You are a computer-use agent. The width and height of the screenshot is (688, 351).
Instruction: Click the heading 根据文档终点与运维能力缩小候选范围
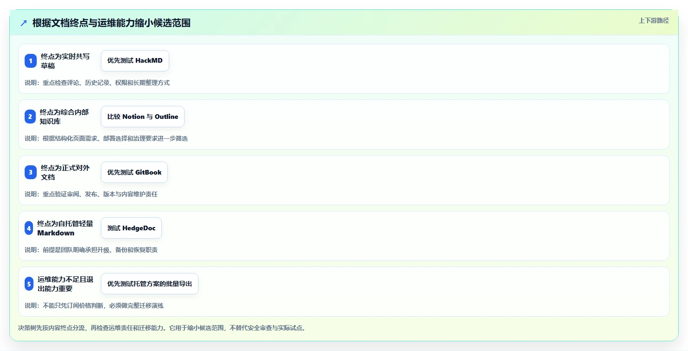(112, 23)
